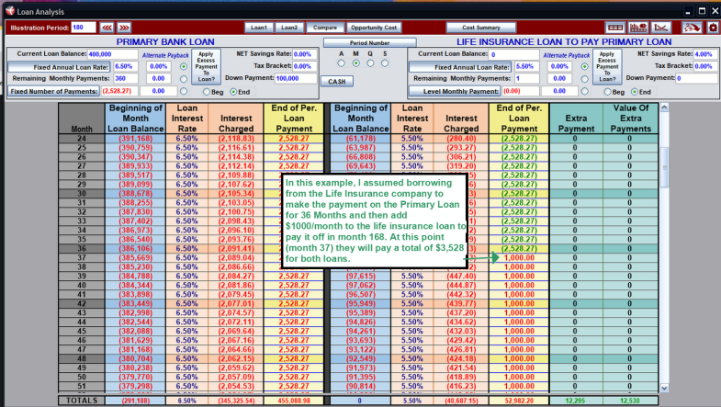
Task: Click the money arrow icon in toolbar
Action: (692, 28)
